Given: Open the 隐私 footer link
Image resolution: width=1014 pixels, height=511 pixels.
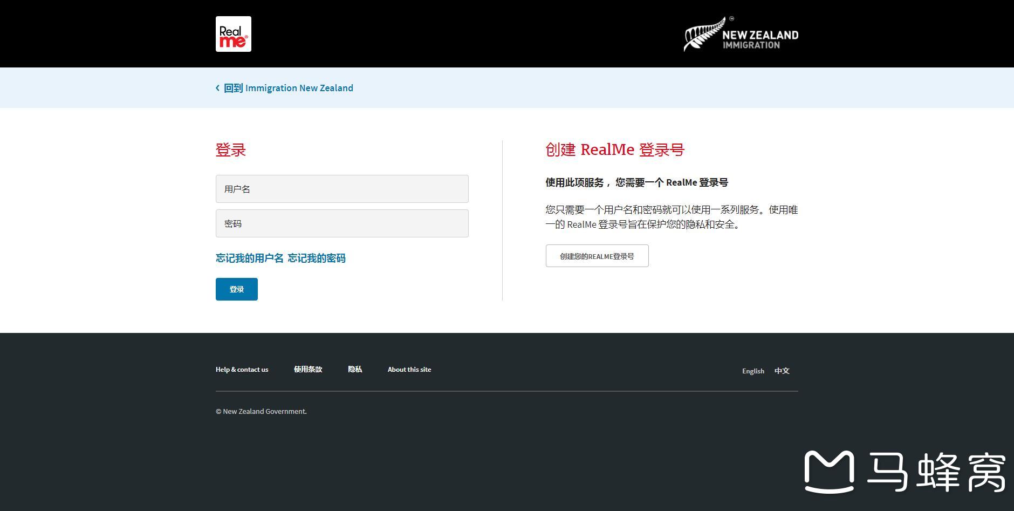Looking at the screenshot, I should click(355, 370).
